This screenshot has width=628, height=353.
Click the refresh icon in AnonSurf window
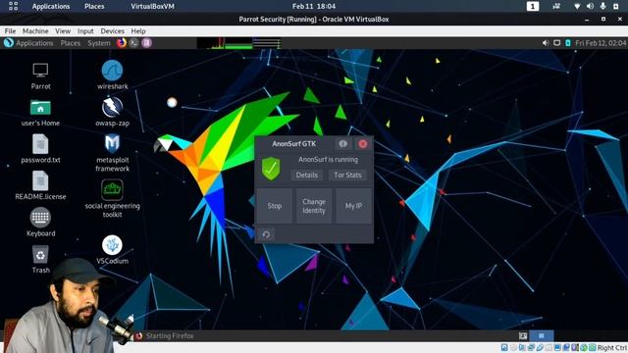[x=266, y=234]
